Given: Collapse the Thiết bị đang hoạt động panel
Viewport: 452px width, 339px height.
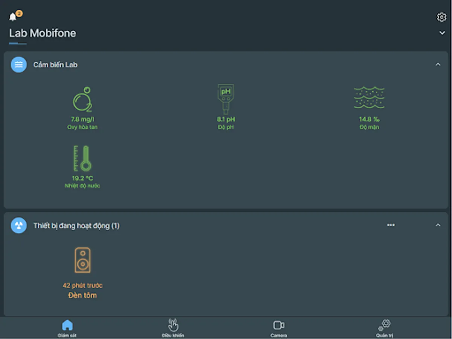Looking at the screenshot, I should click(x=438, y=225).
